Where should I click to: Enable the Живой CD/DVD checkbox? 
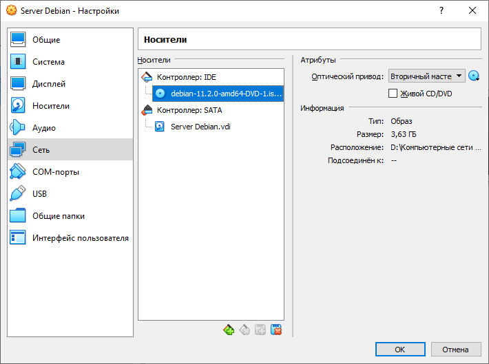(393, 94)
